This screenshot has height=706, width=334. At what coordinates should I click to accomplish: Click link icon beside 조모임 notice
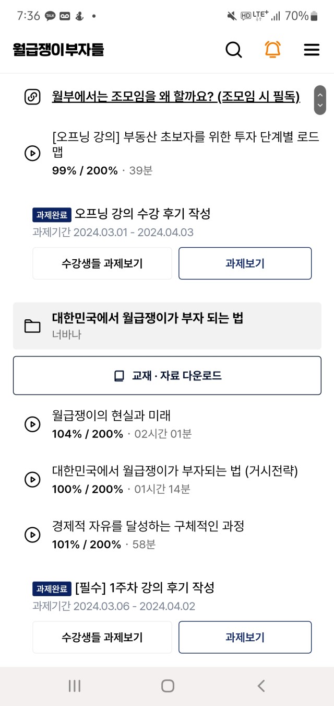tap(32, 97)
